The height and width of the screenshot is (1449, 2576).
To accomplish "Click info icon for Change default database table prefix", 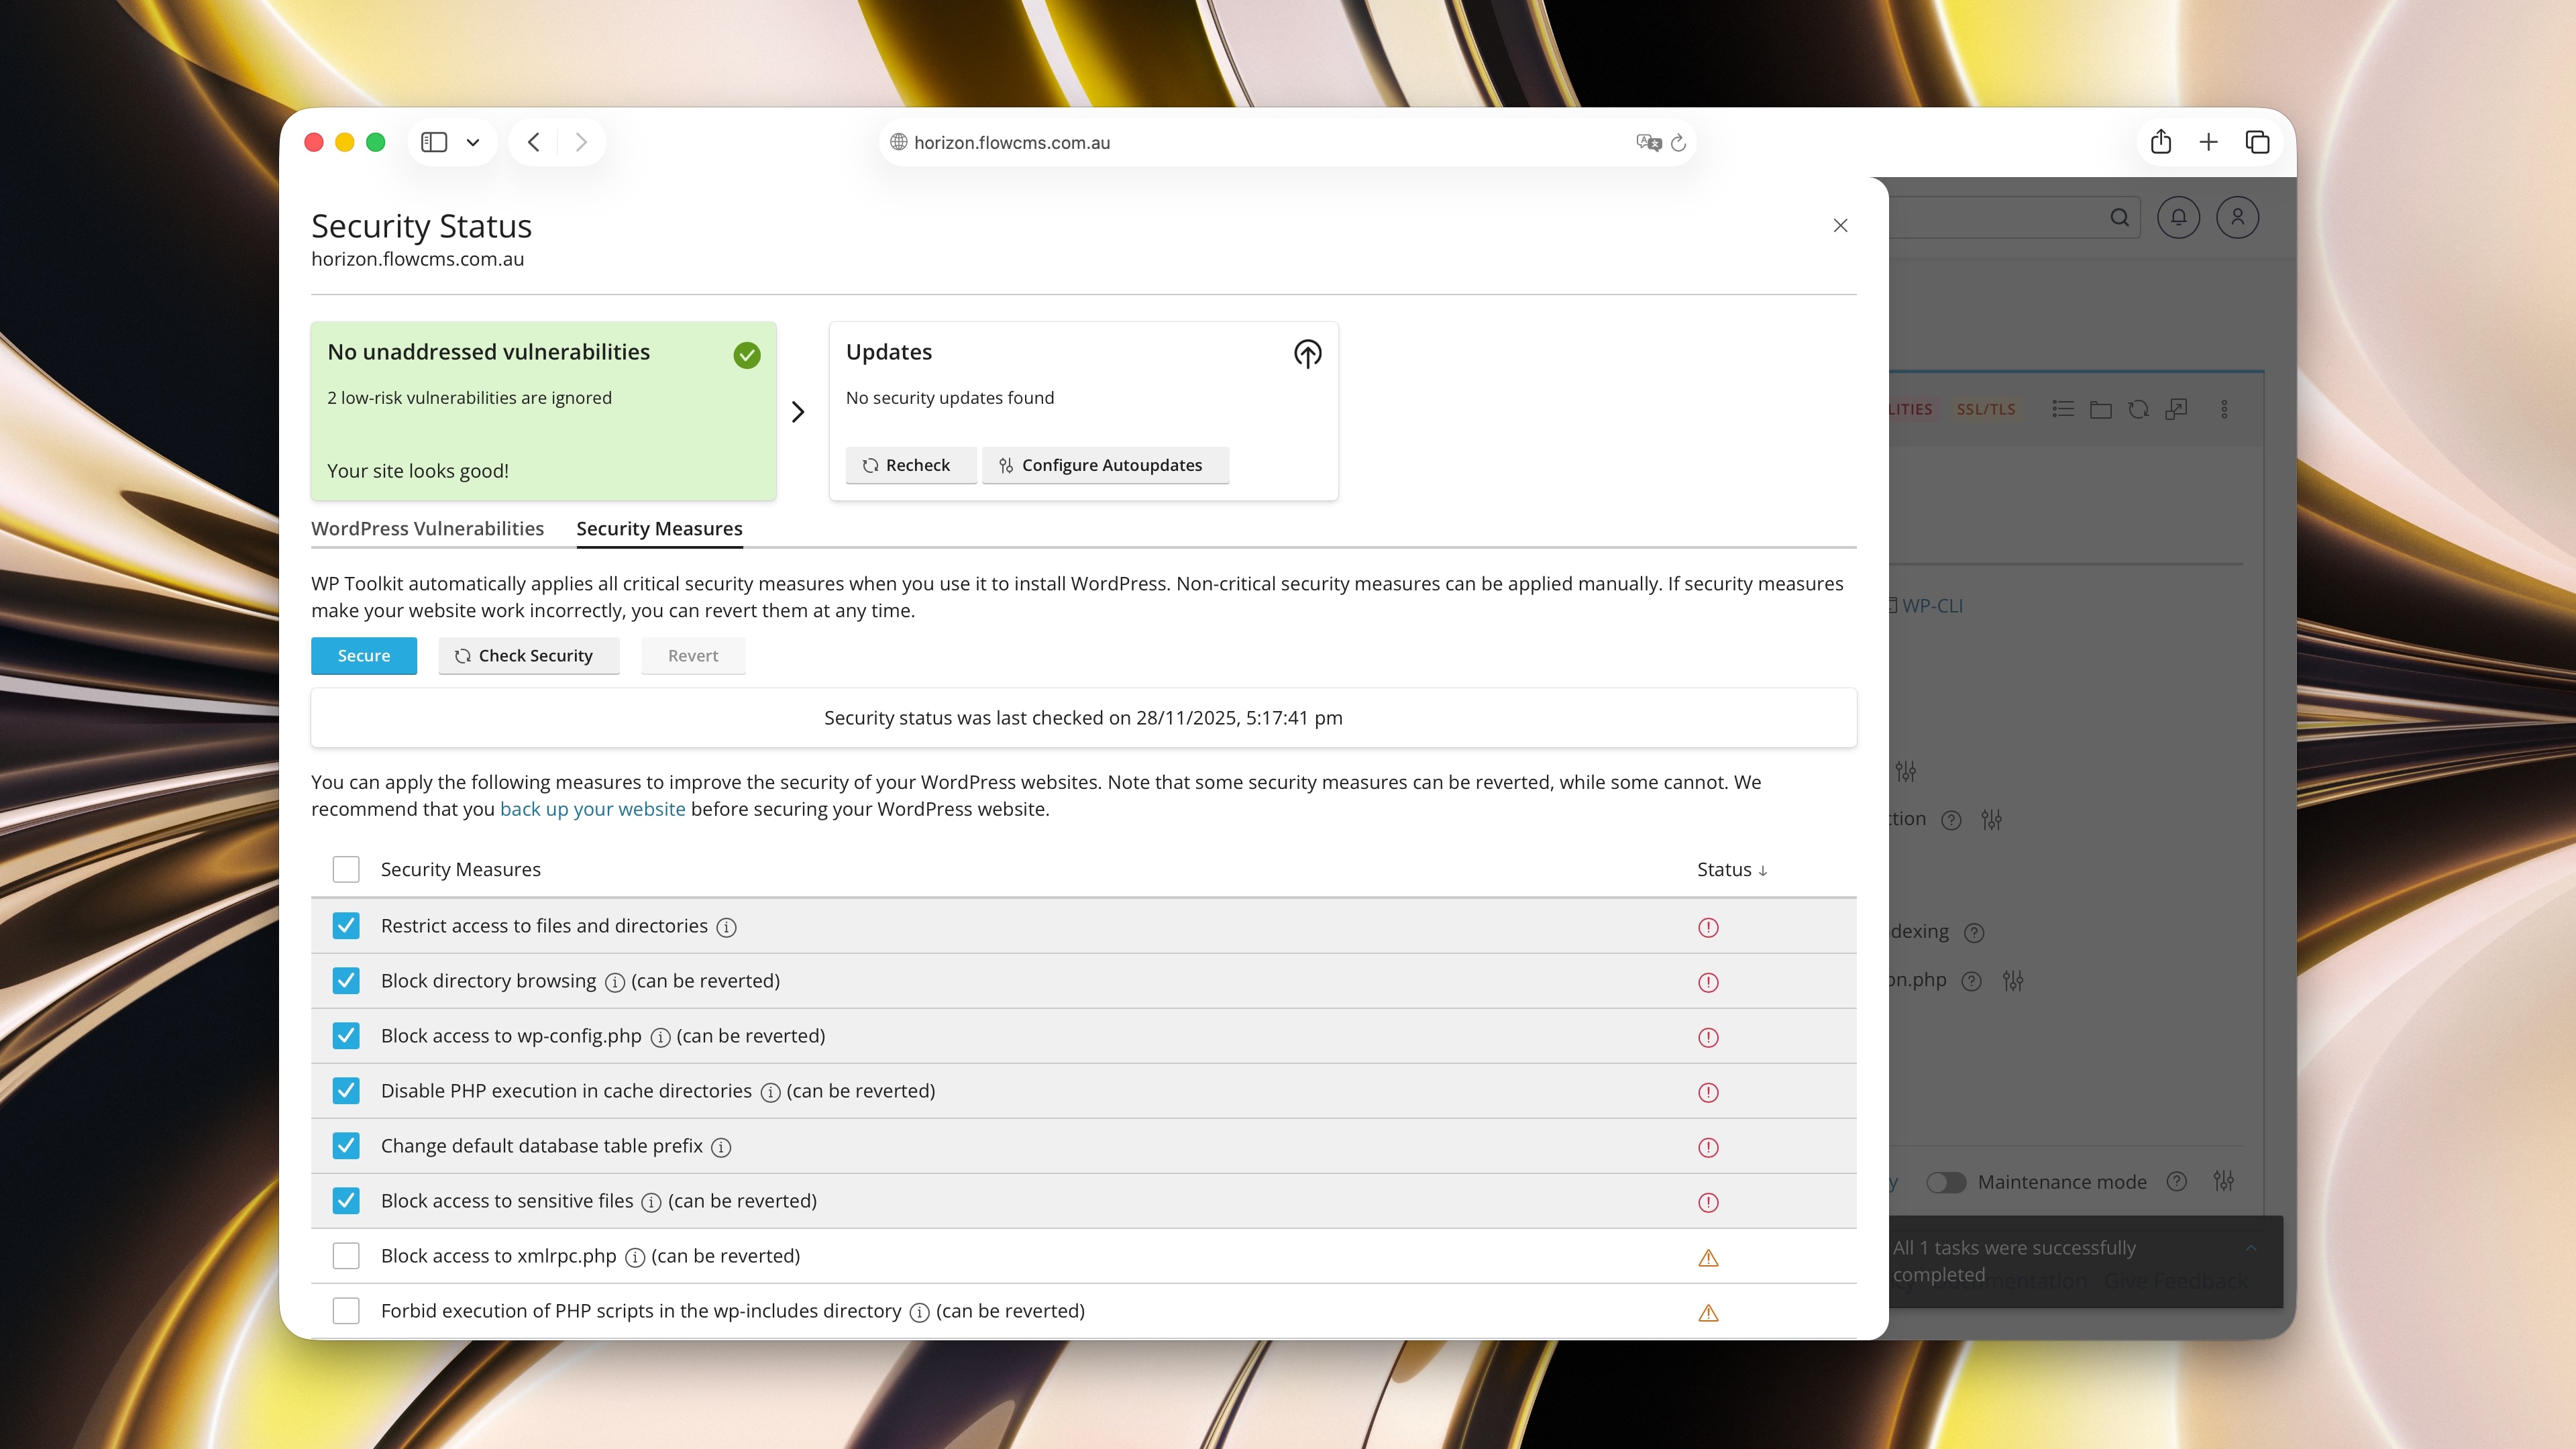I will (x=721, y=1147).
